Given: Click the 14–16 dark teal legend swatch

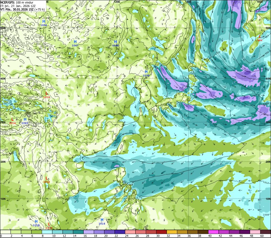Looking at the screenshot, I should pos(78,232).
